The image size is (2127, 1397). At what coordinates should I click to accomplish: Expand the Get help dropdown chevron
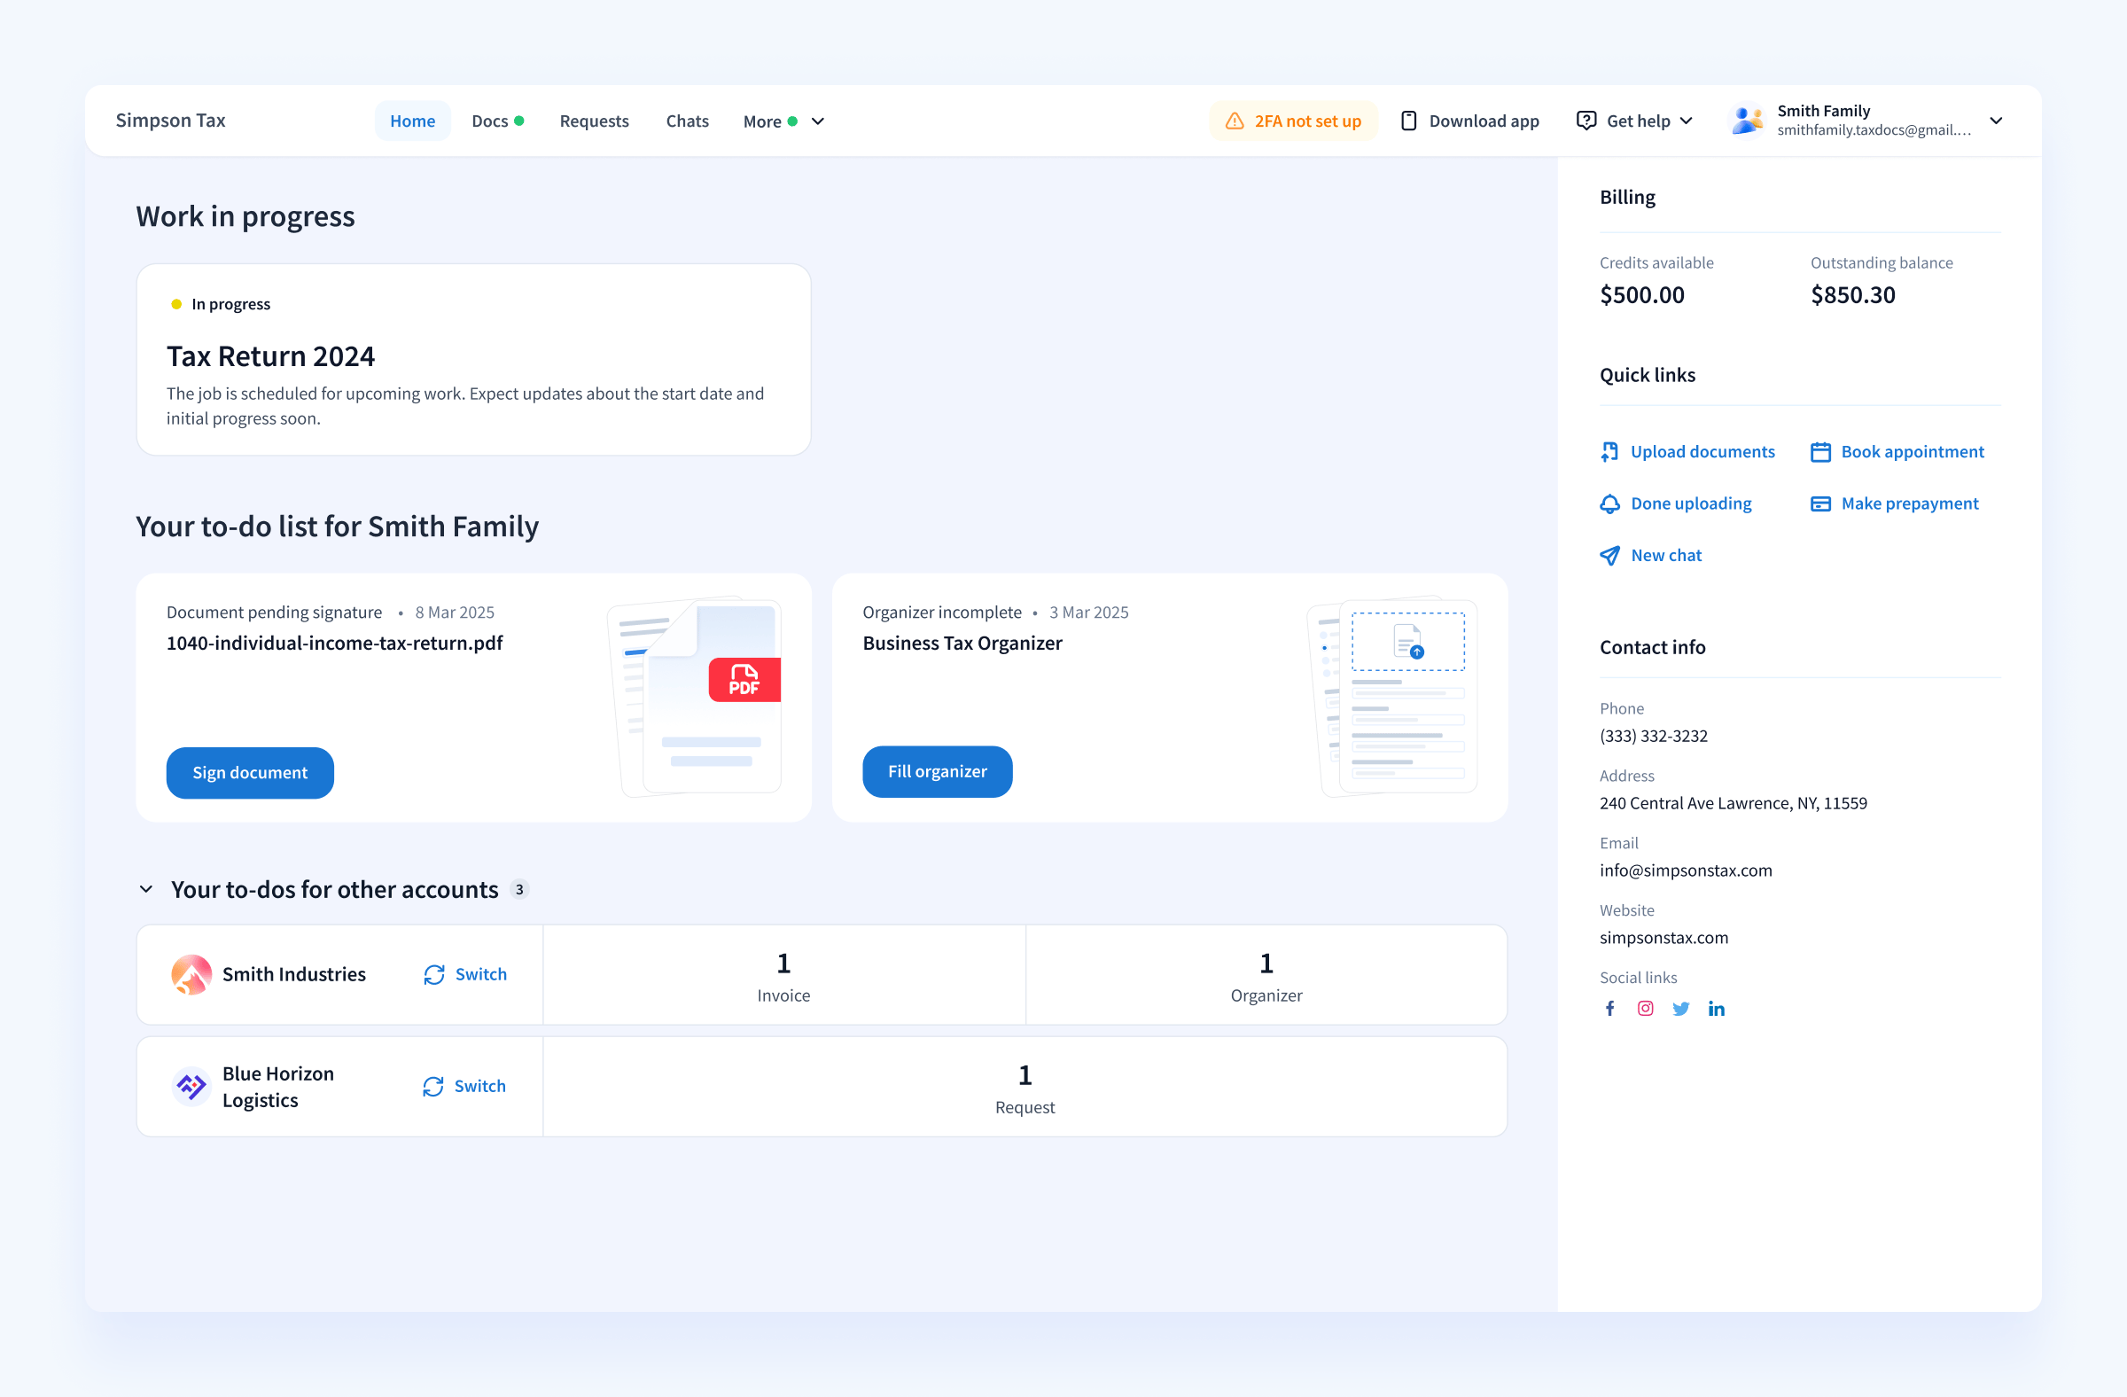pyautogui.click(x=1687, y=121)
